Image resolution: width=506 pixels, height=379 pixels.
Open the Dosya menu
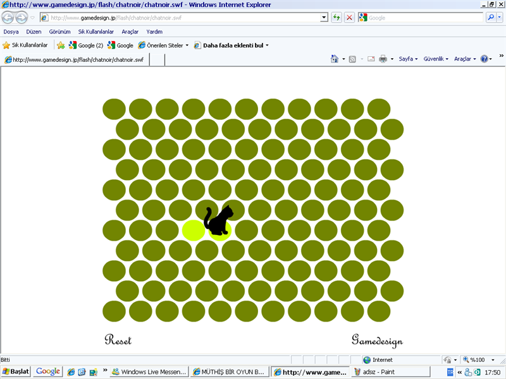11,32
